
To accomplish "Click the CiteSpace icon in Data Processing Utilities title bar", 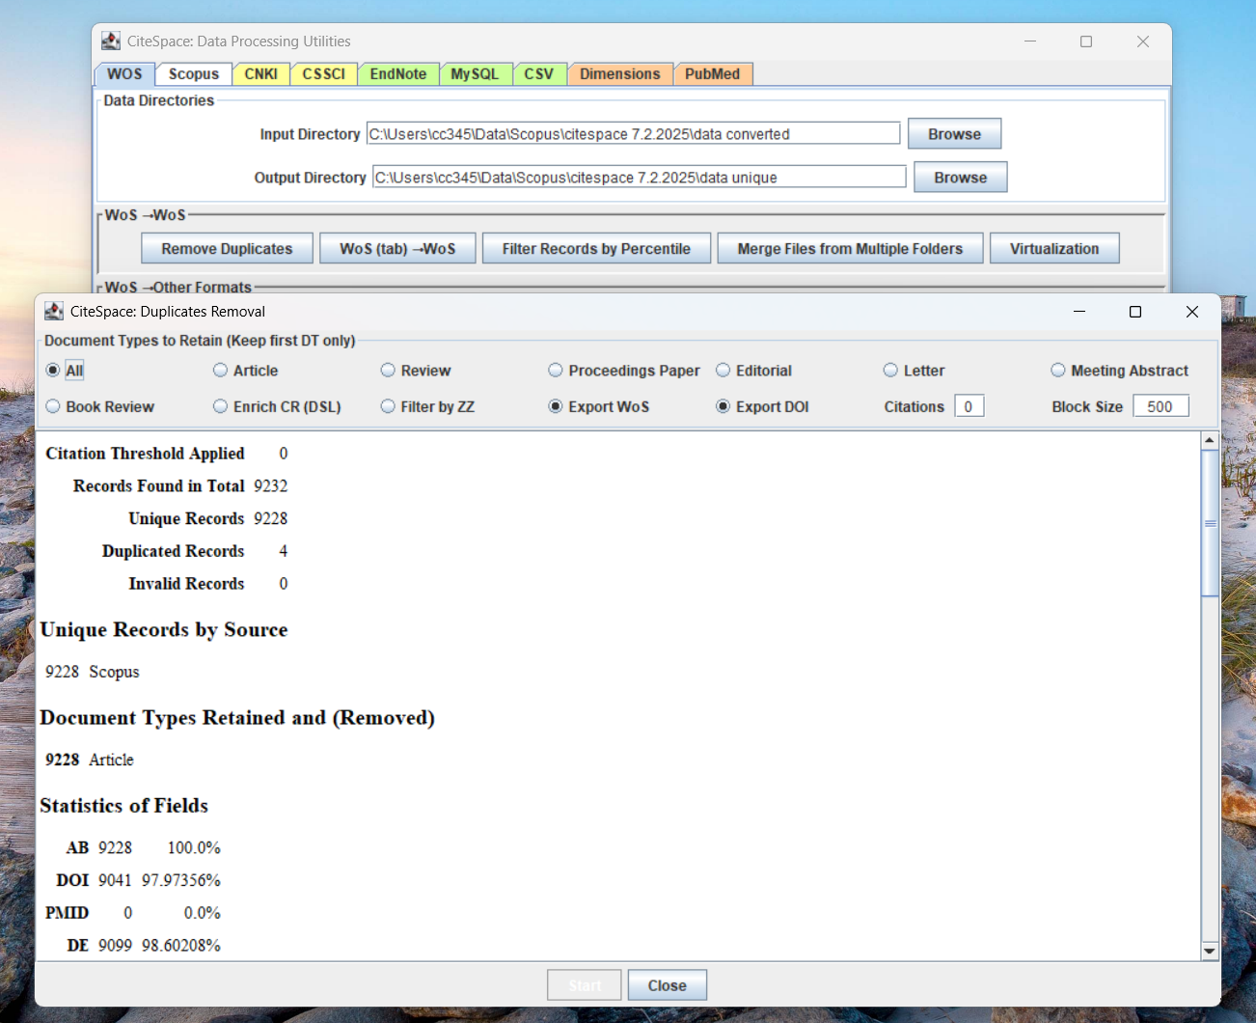I will click(111, 41).
